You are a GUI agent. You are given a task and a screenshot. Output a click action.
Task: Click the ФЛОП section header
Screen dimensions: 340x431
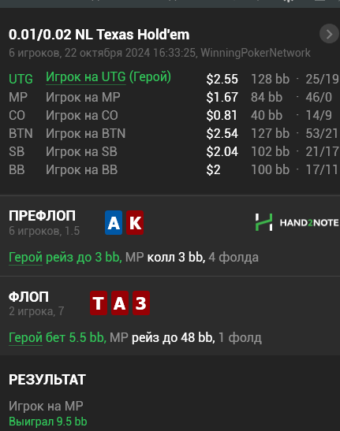[28, 296]
